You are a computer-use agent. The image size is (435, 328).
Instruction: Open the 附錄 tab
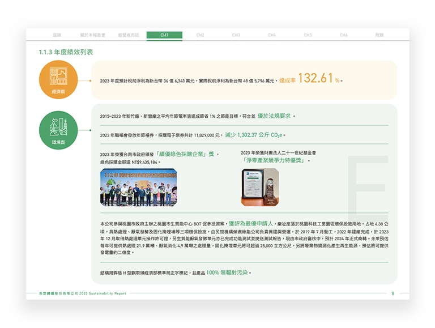[x=379, y=35]
